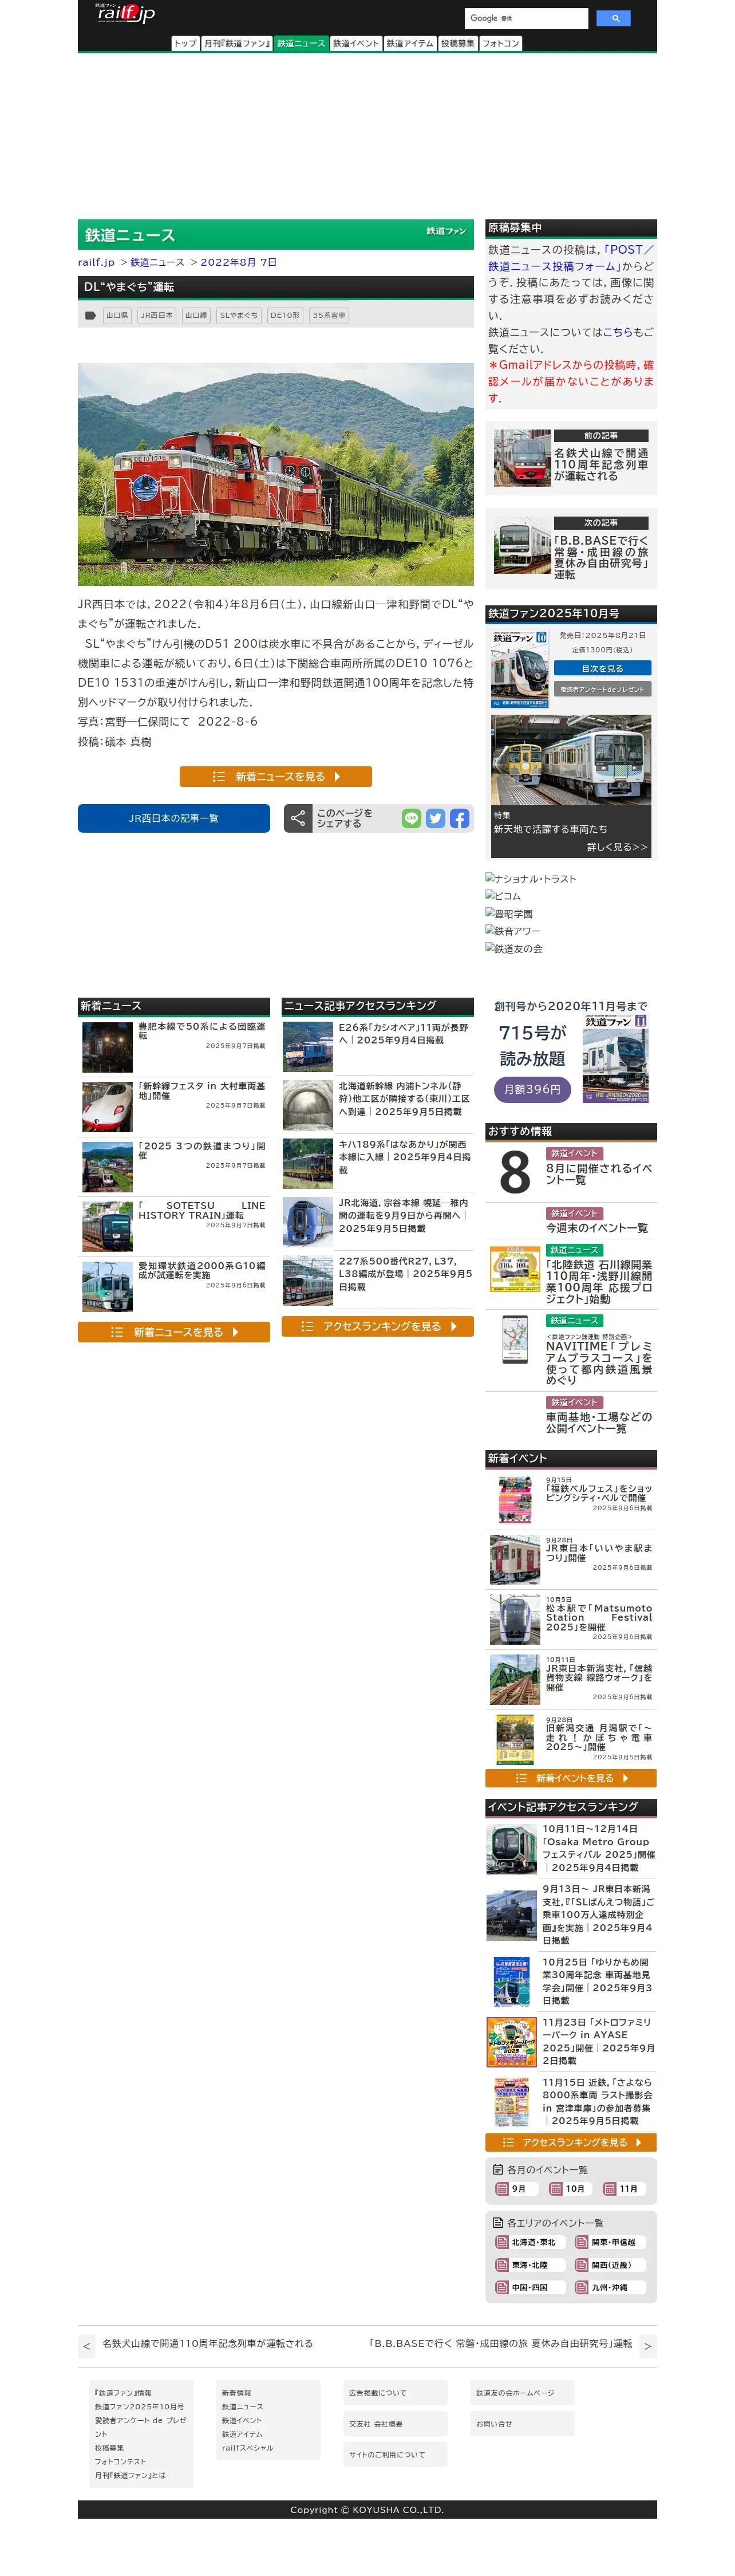Open the 鉄道アイテム navigation tab

click(x=410, y=43)
